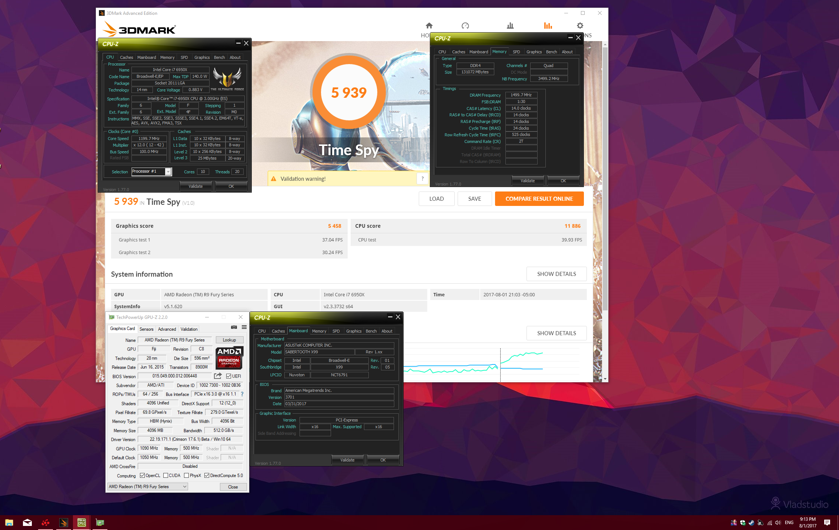Toggle UEFI checkbox in GPU-Z
The height and width of the screenshot is (530, 839).
228,376
